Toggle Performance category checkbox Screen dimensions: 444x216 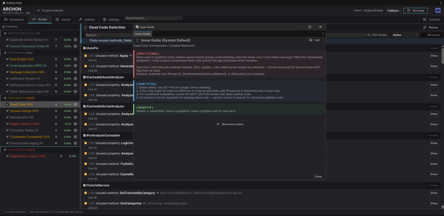pyautogui.click(x=5, y=53)
